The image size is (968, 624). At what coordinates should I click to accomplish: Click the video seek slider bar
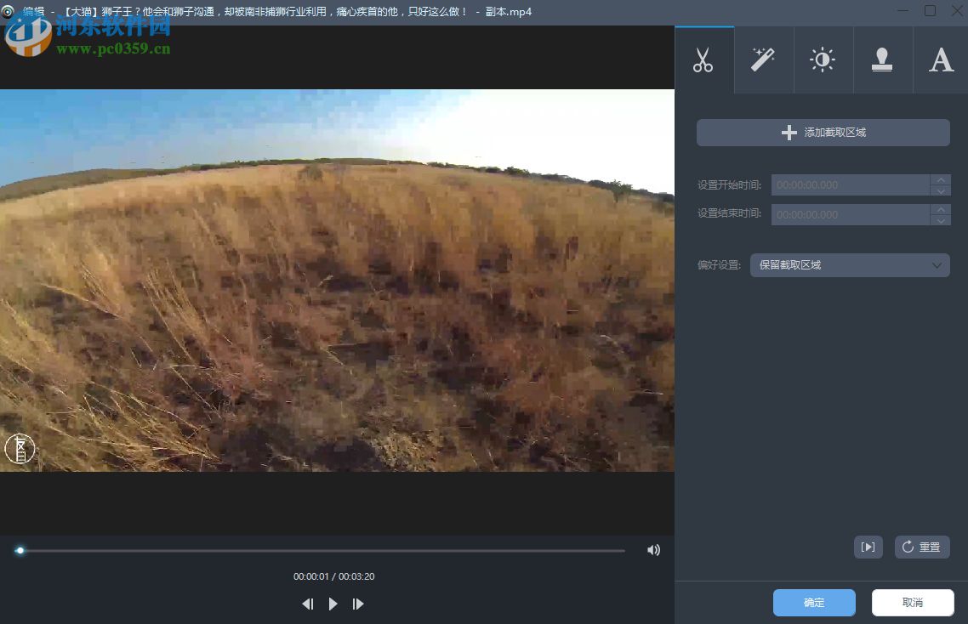[323, 550]
